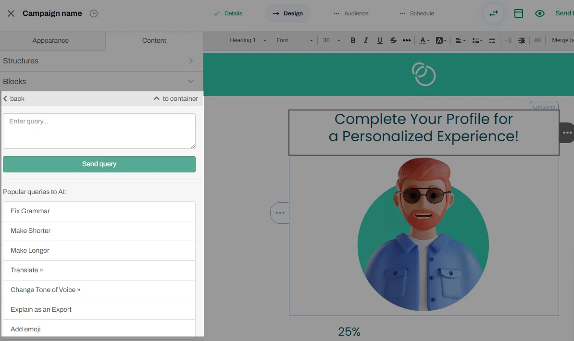Screen dimensions: 574x341
Task: Expand the Structures section
Action: pyautogui.click(x=101, y=61)
